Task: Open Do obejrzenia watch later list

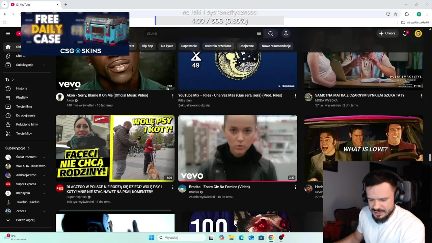Action: [x=25, y=115]
